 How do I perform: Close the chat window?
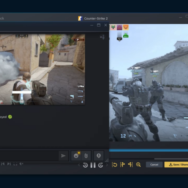[106, 25]
